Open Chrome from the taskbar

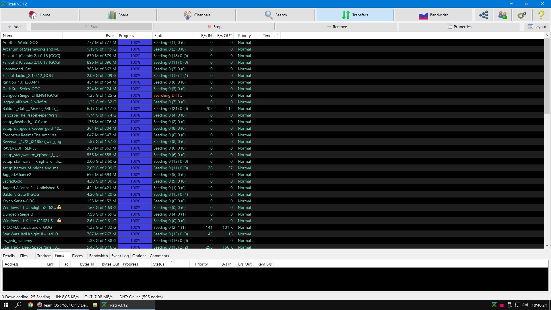click(30, 305)
